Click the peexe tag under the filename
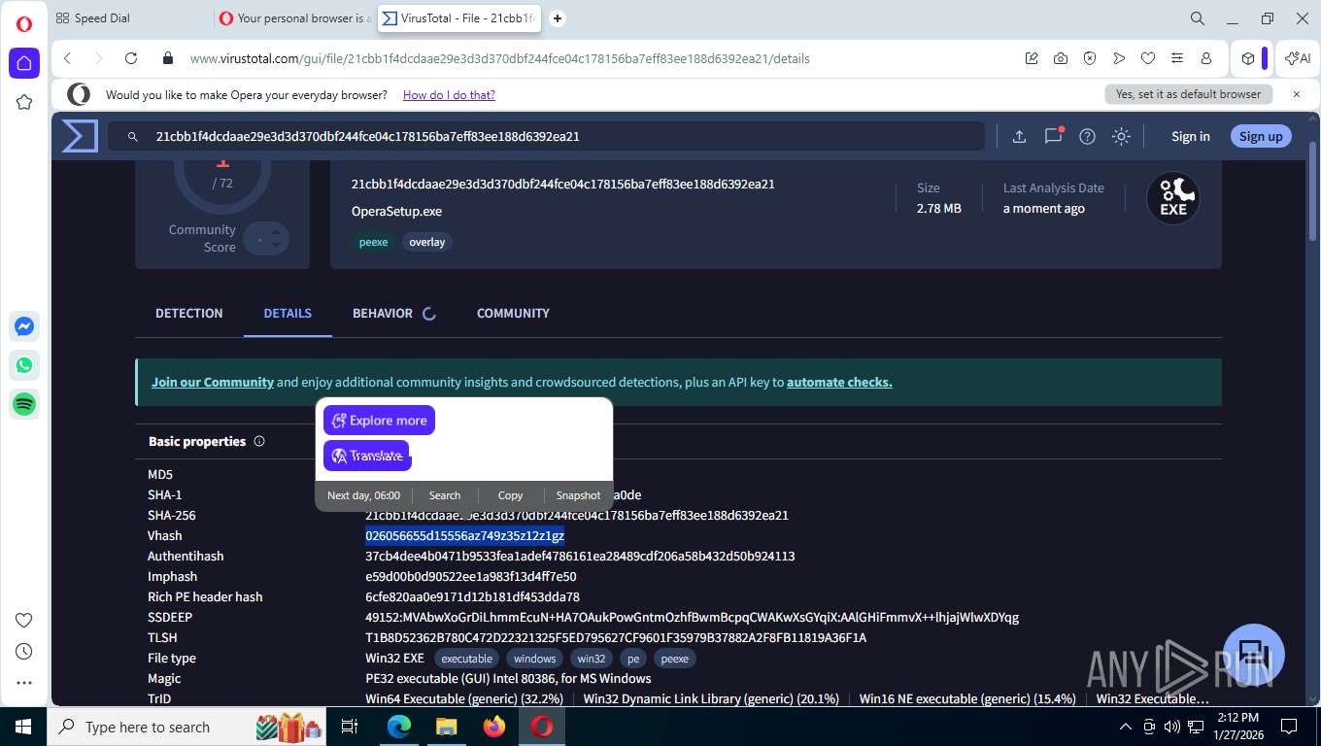This screenshot has width=1321, height=746. 373,242
